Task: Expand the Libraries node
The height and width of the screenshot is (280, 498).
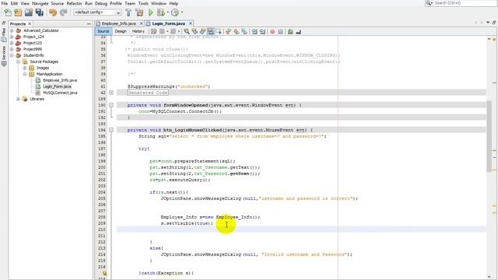Action: [18, 99]
